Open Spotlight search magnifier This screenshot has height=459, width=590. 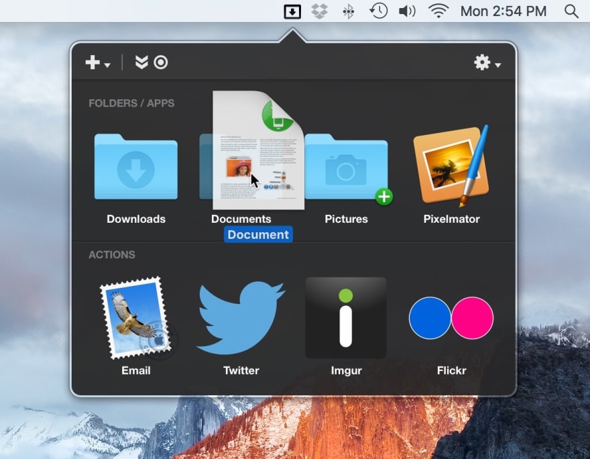tap(571, 11)
